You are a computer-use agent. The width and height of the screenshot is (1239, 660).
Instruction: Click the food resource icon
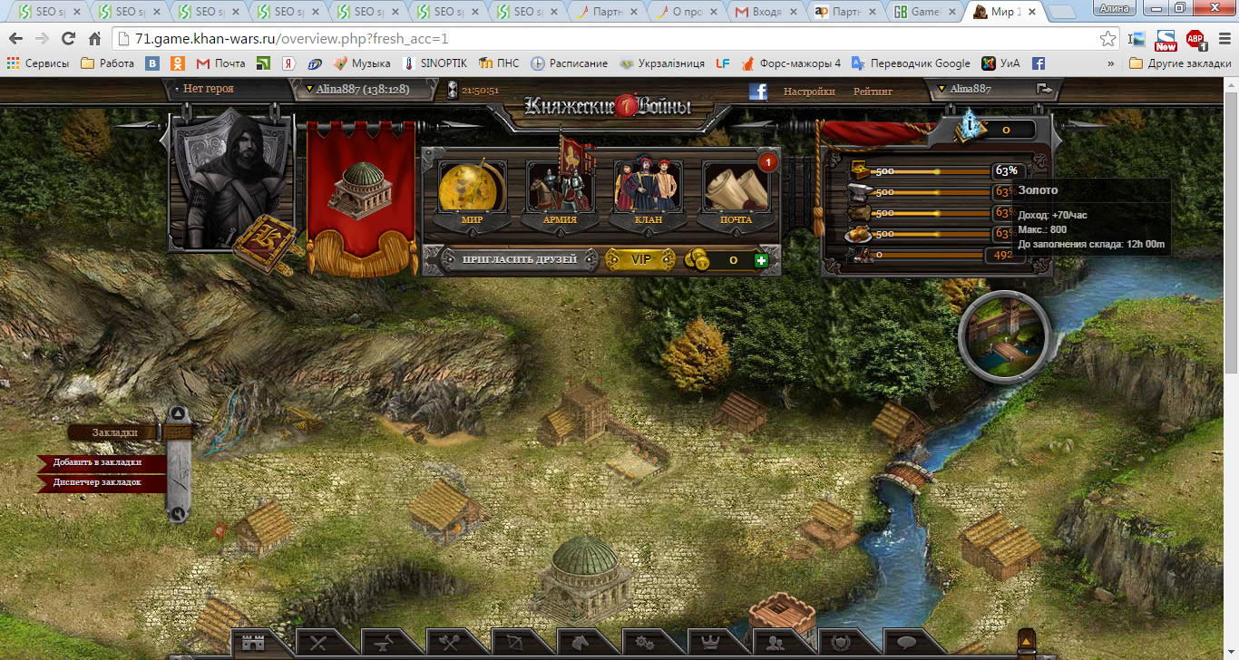pos(859,234)
